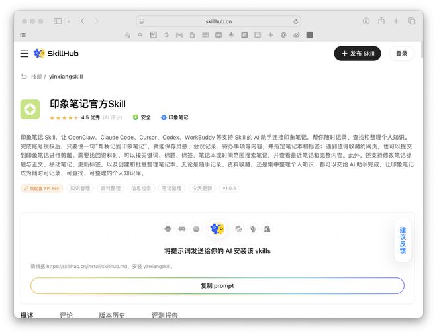Image resolution: width=437 pixels, height=335 pixels.
Task: Click the 4.5 优秀 rating text
Action: (90, 117)
